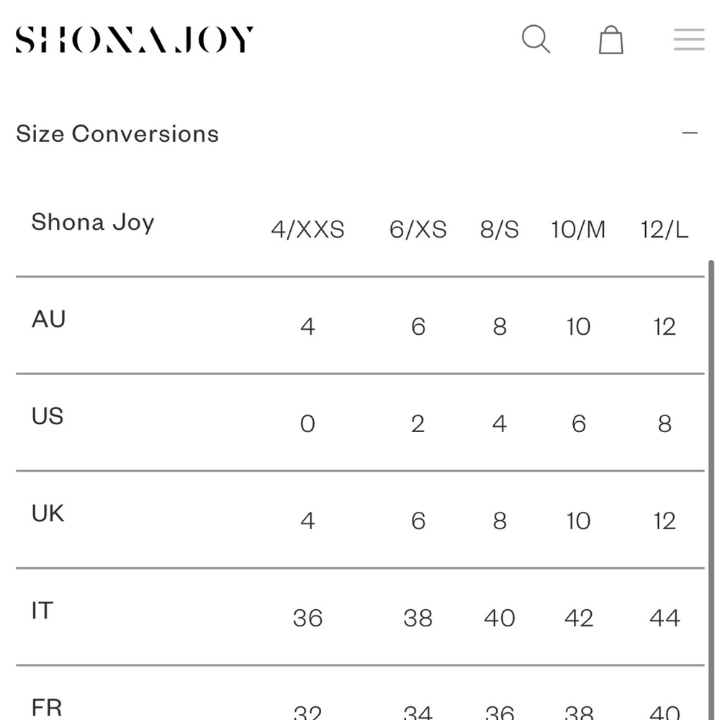Viewport: 720px width, 720px height.
Task: Select the 10/M column header
Action: click(x=578, y=229)
